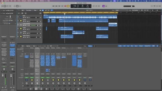Toggle the Audio channel filter button

tap(120, 46)
